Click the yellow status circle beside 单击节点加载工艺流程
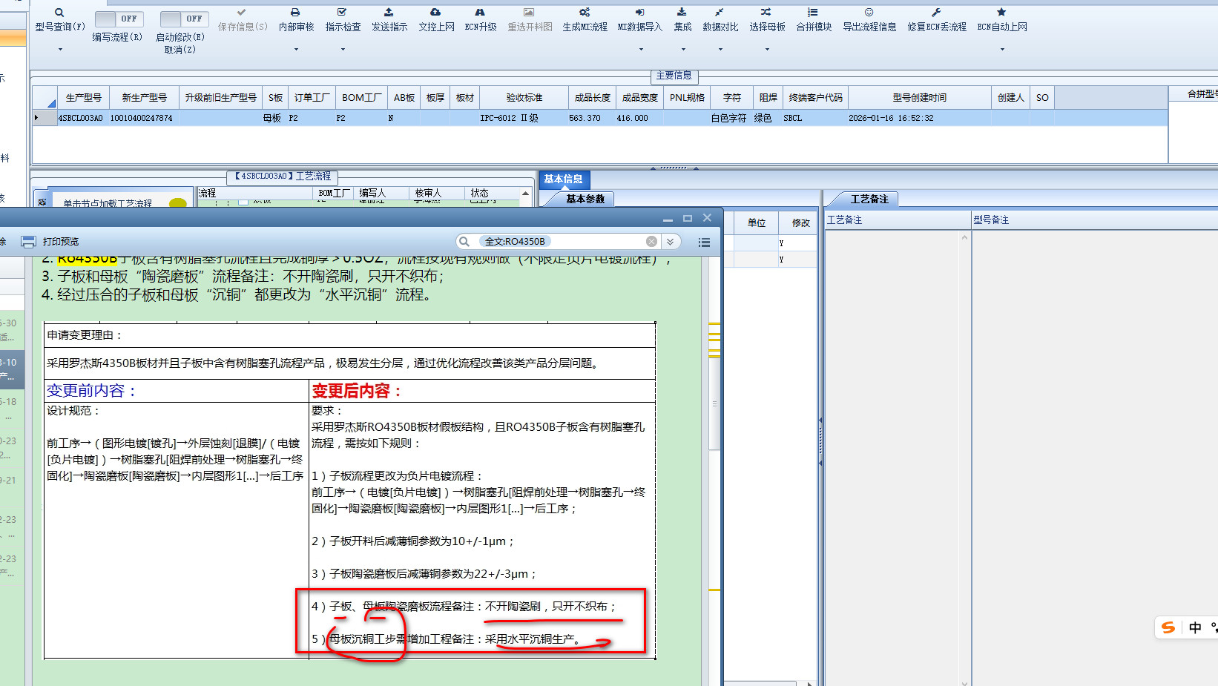Image resolution: width=1218 pixels, height=686 pixels. [177, 203]
